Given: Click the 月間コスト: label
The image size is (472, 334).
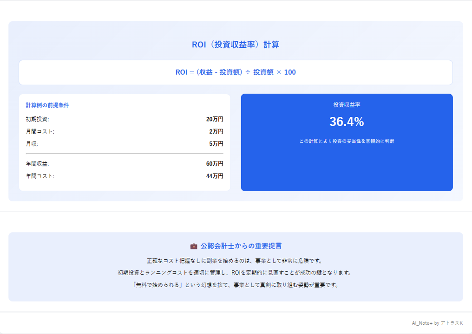Looking at the screenshot, I should point(40,131).
